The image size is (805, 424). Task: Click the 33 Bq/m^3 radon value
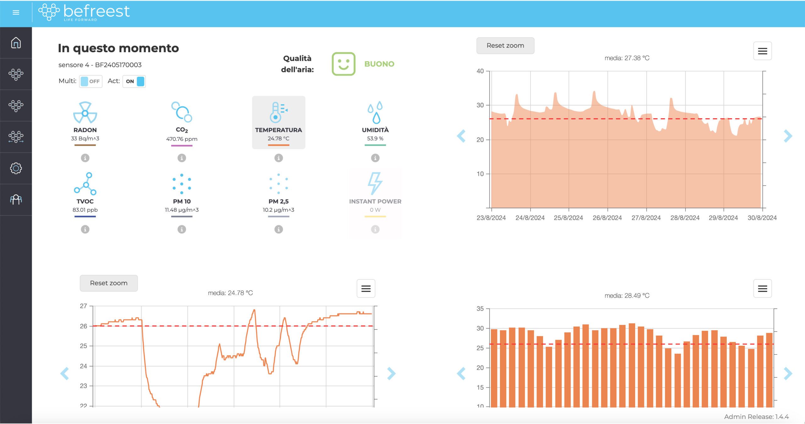pos(85,138)
